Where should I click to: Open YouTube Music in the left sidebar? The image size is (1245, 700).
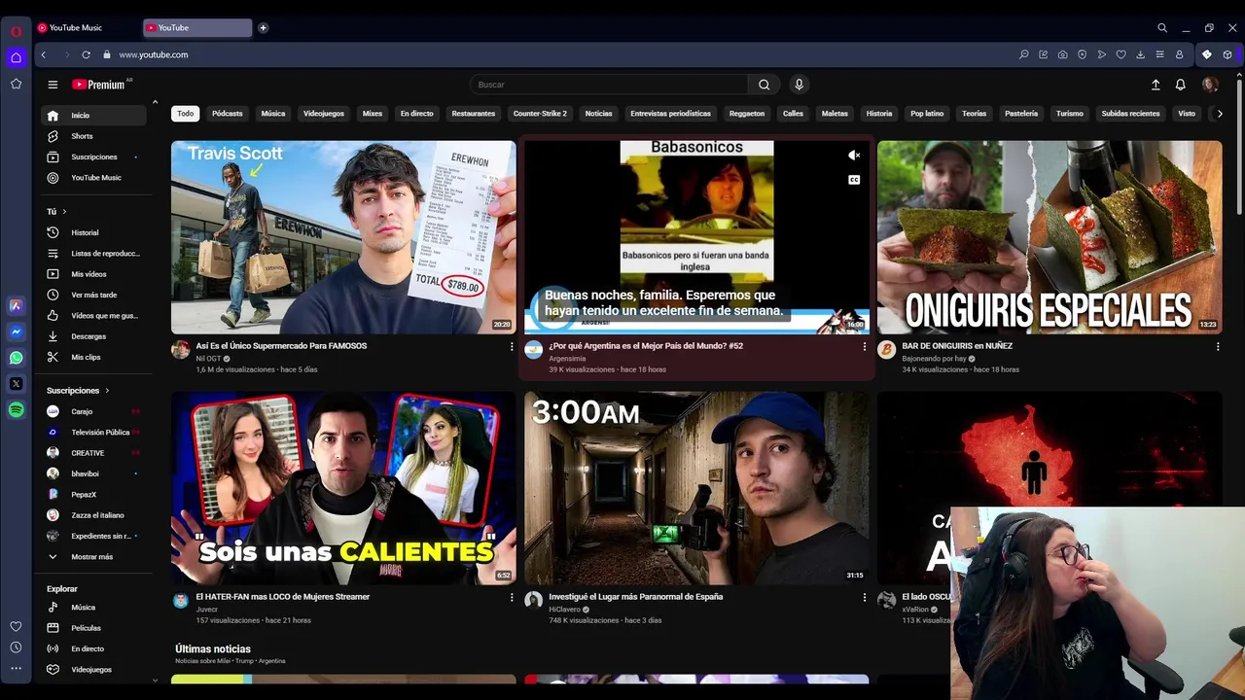pyautogui.click(x=93, y=178)
